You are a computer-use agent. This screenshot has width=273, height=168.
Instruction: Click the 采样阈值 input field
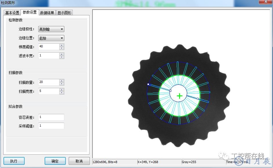click(51, 126)
